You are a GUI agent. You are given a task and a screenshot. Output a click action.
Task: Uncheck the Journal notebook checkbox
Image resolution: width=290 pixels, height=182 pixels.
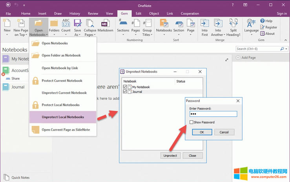tap(125, 92)
